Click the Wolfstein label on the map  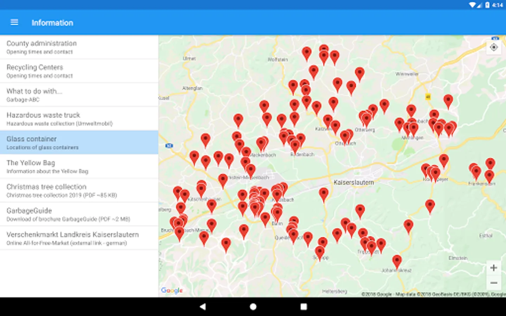coord(278,60)
